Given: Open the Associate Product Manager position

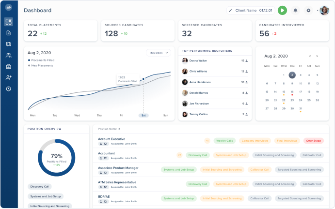Looking at the screenshot, I should click(118, 168).
